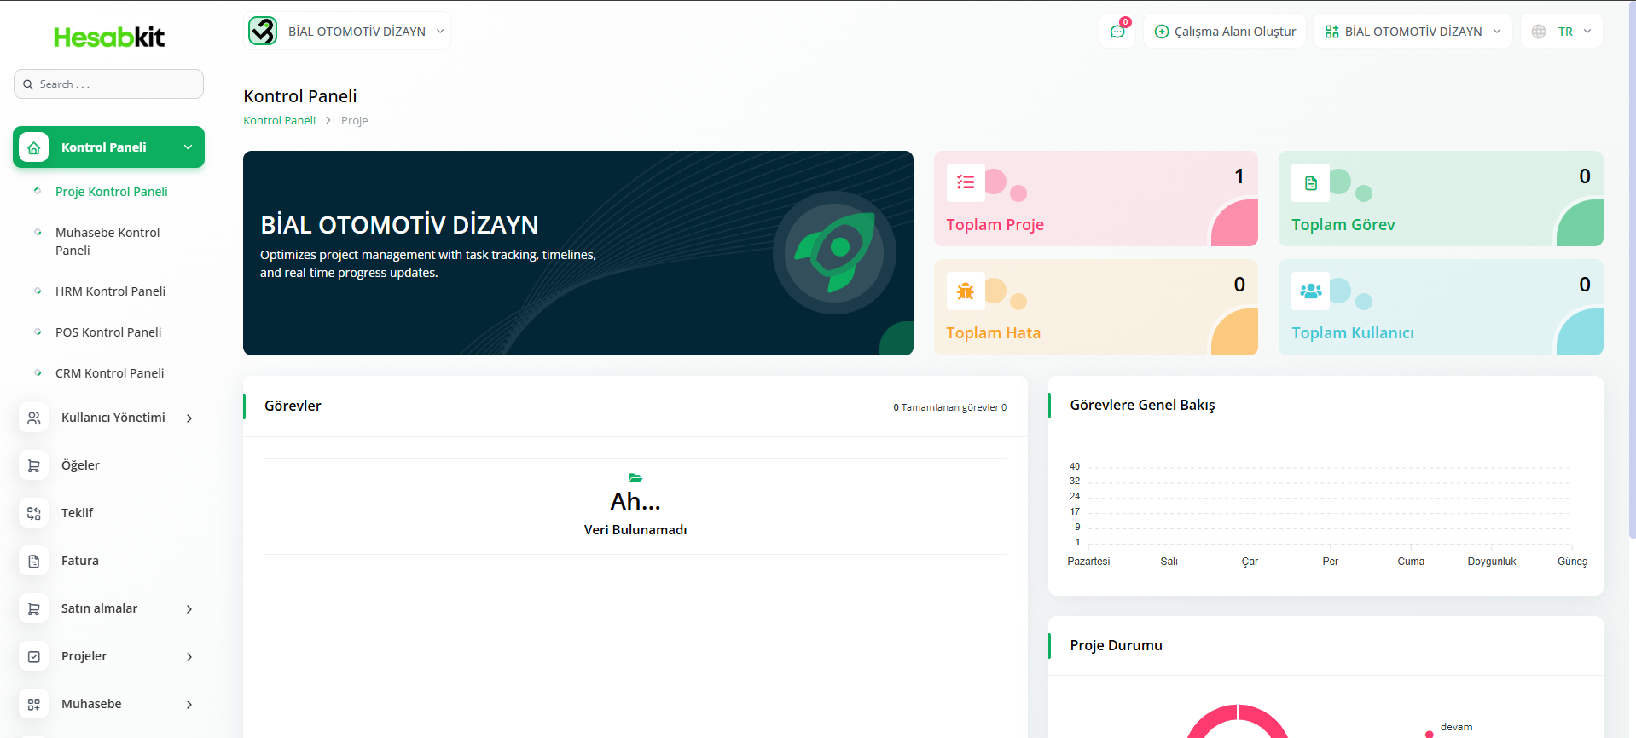Click the globe language icon
This screenshot has width=1636, height=738.
pos(1539,32)
